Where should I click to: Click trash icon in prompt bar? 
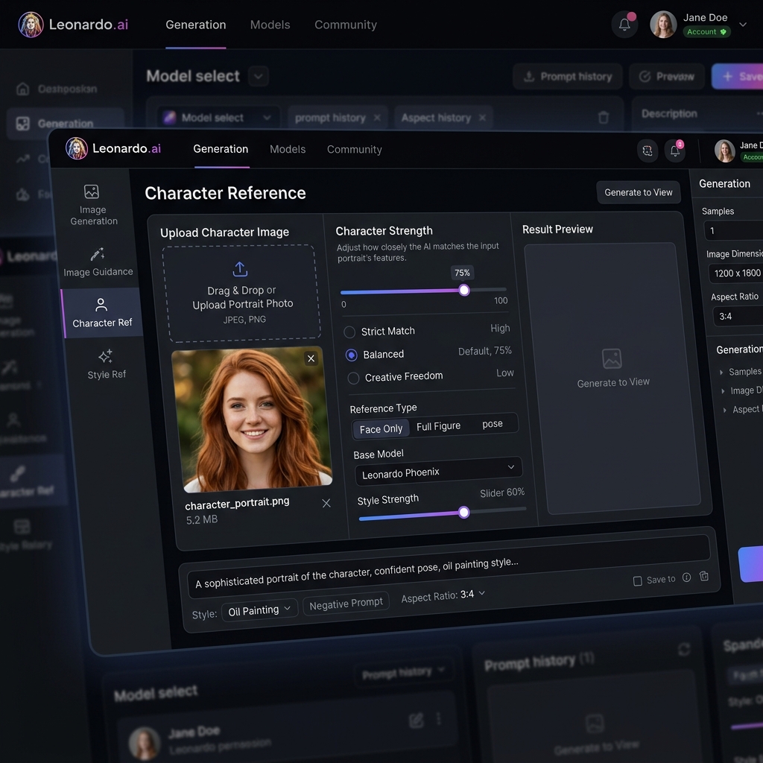tap(703, 576)
